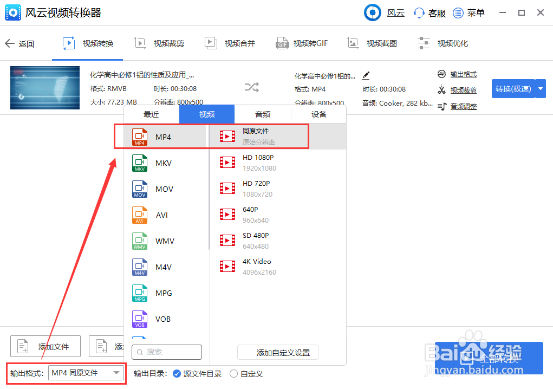This screenshot has height=389, width=553.
Task: Enable the 同原文件 original resolution preset
Action: point(255,135)
